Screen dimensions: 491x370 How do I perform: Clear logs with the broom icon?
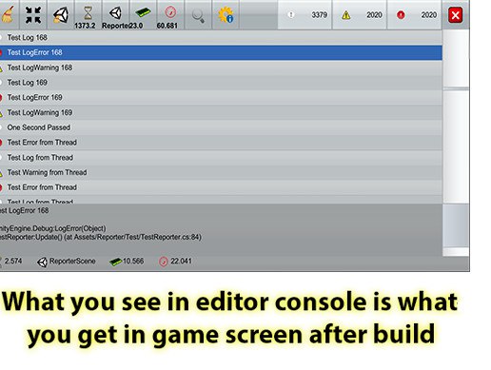(x=8, y=14)
